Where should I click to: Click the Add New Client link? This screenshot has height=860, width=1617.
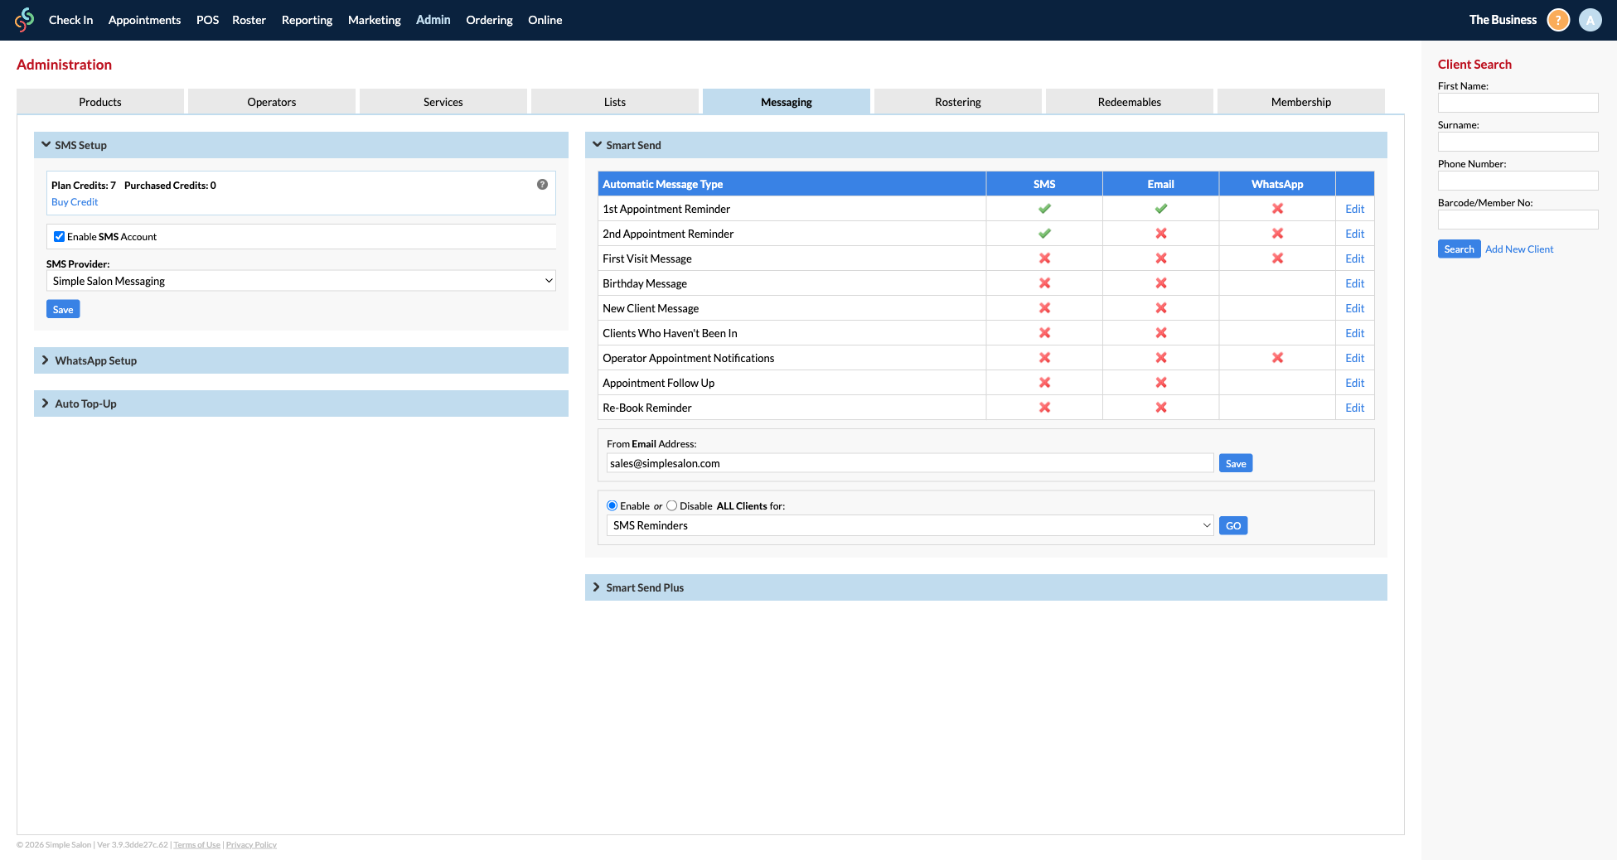[1518, 249]
